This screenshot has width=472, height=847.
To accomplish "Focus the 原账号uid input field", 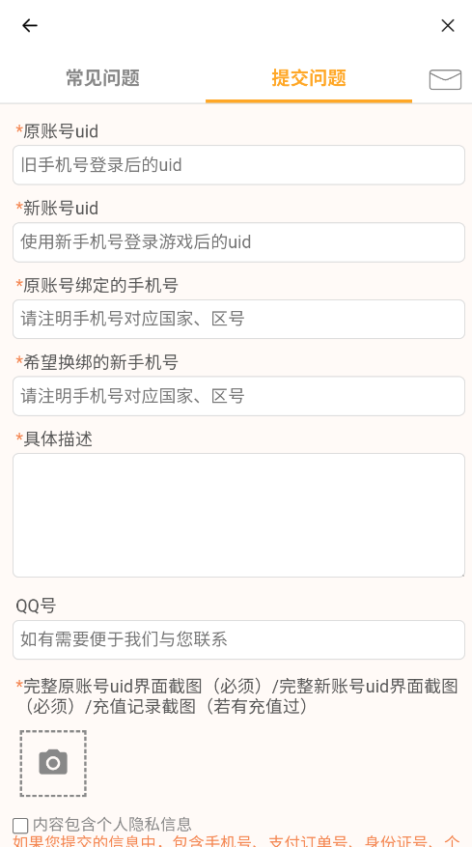I will coord(238,165).
